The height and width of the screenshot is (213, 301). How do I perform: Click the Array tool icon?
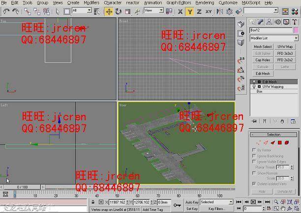(x=229, y=11)
